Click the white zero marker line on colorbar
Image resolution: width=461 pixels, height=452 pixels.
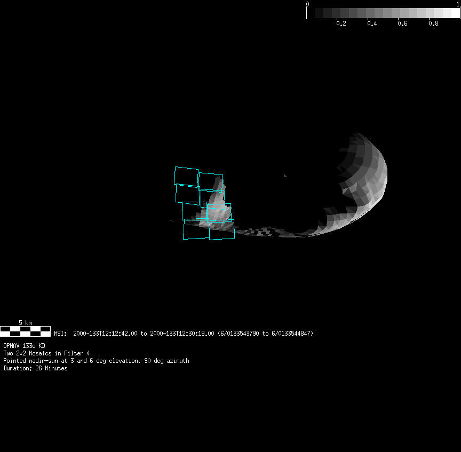coord(307,13)
